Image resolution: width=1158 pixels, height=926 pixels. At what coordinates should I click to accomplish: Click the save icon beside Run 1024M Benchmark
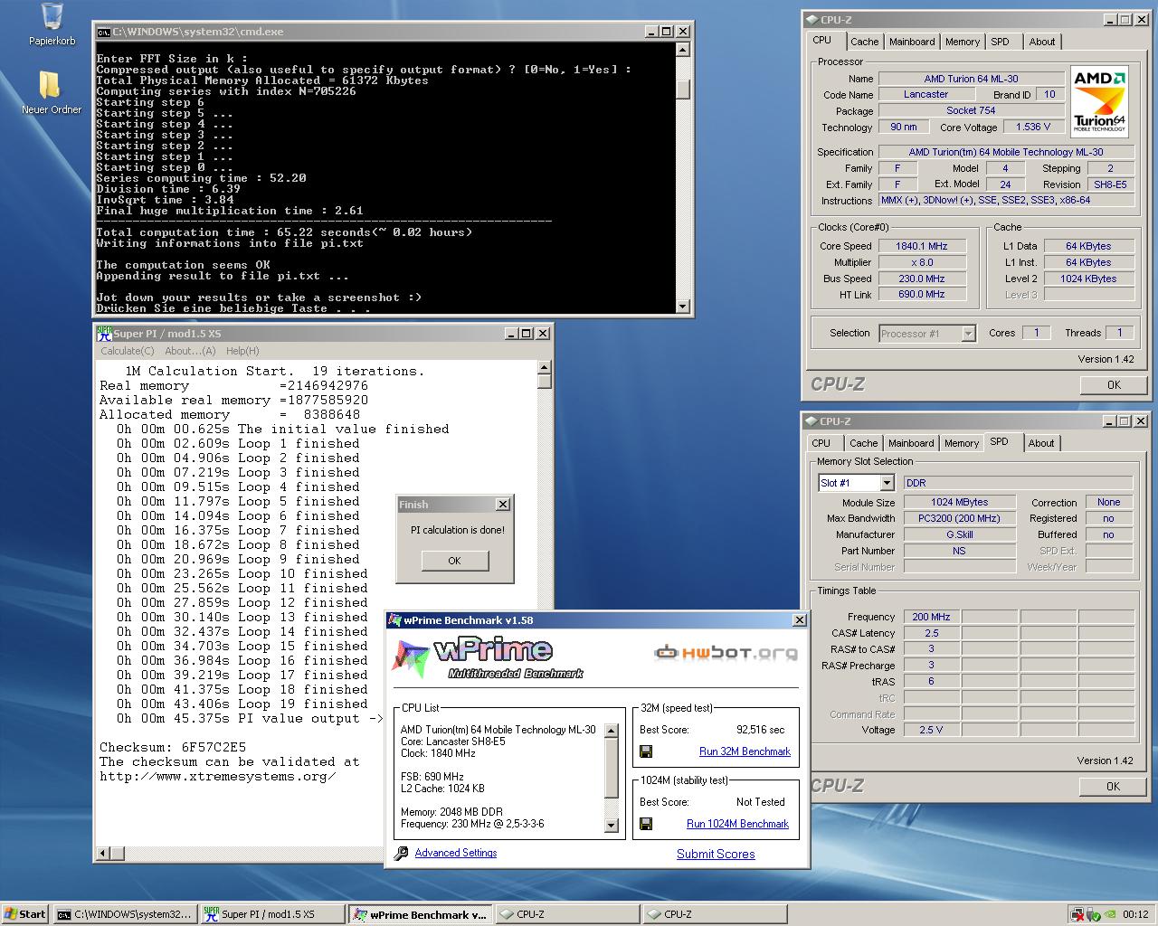pyautogui.click(x=646, y=824)
